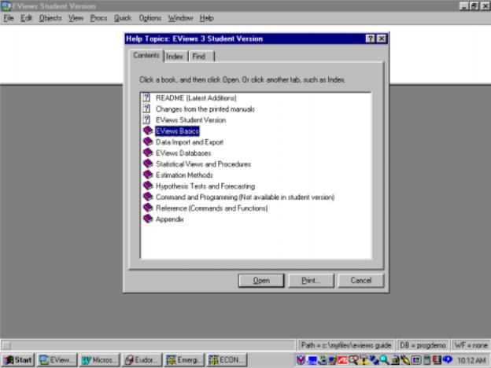This screenshot has height=368, width=491.
Task: Open the Quick menu
Action: click(x=123, y=18)
